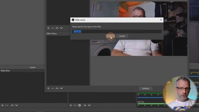This screenshot has width=199, height=112.
Task: Remove selected source with minus
Action: (75, 105)
